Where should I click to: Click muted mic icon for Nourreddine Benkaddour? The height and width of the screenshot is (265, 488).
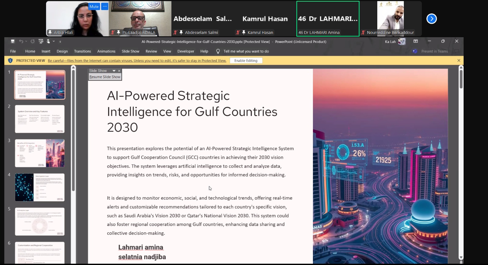click(363, 32)
